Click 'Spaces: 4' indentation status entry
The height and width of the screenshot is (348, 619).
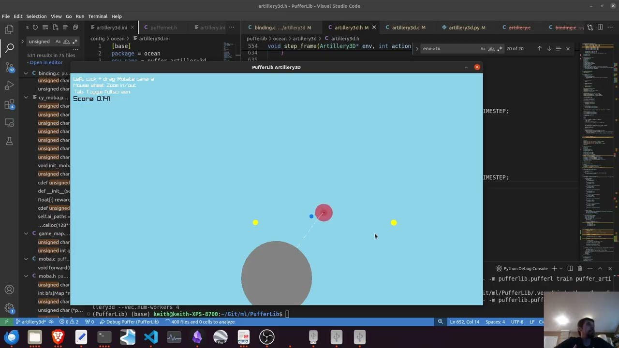tap(495, 322)
